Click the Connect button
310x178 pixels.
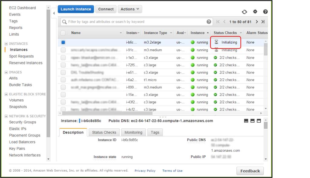106,9
